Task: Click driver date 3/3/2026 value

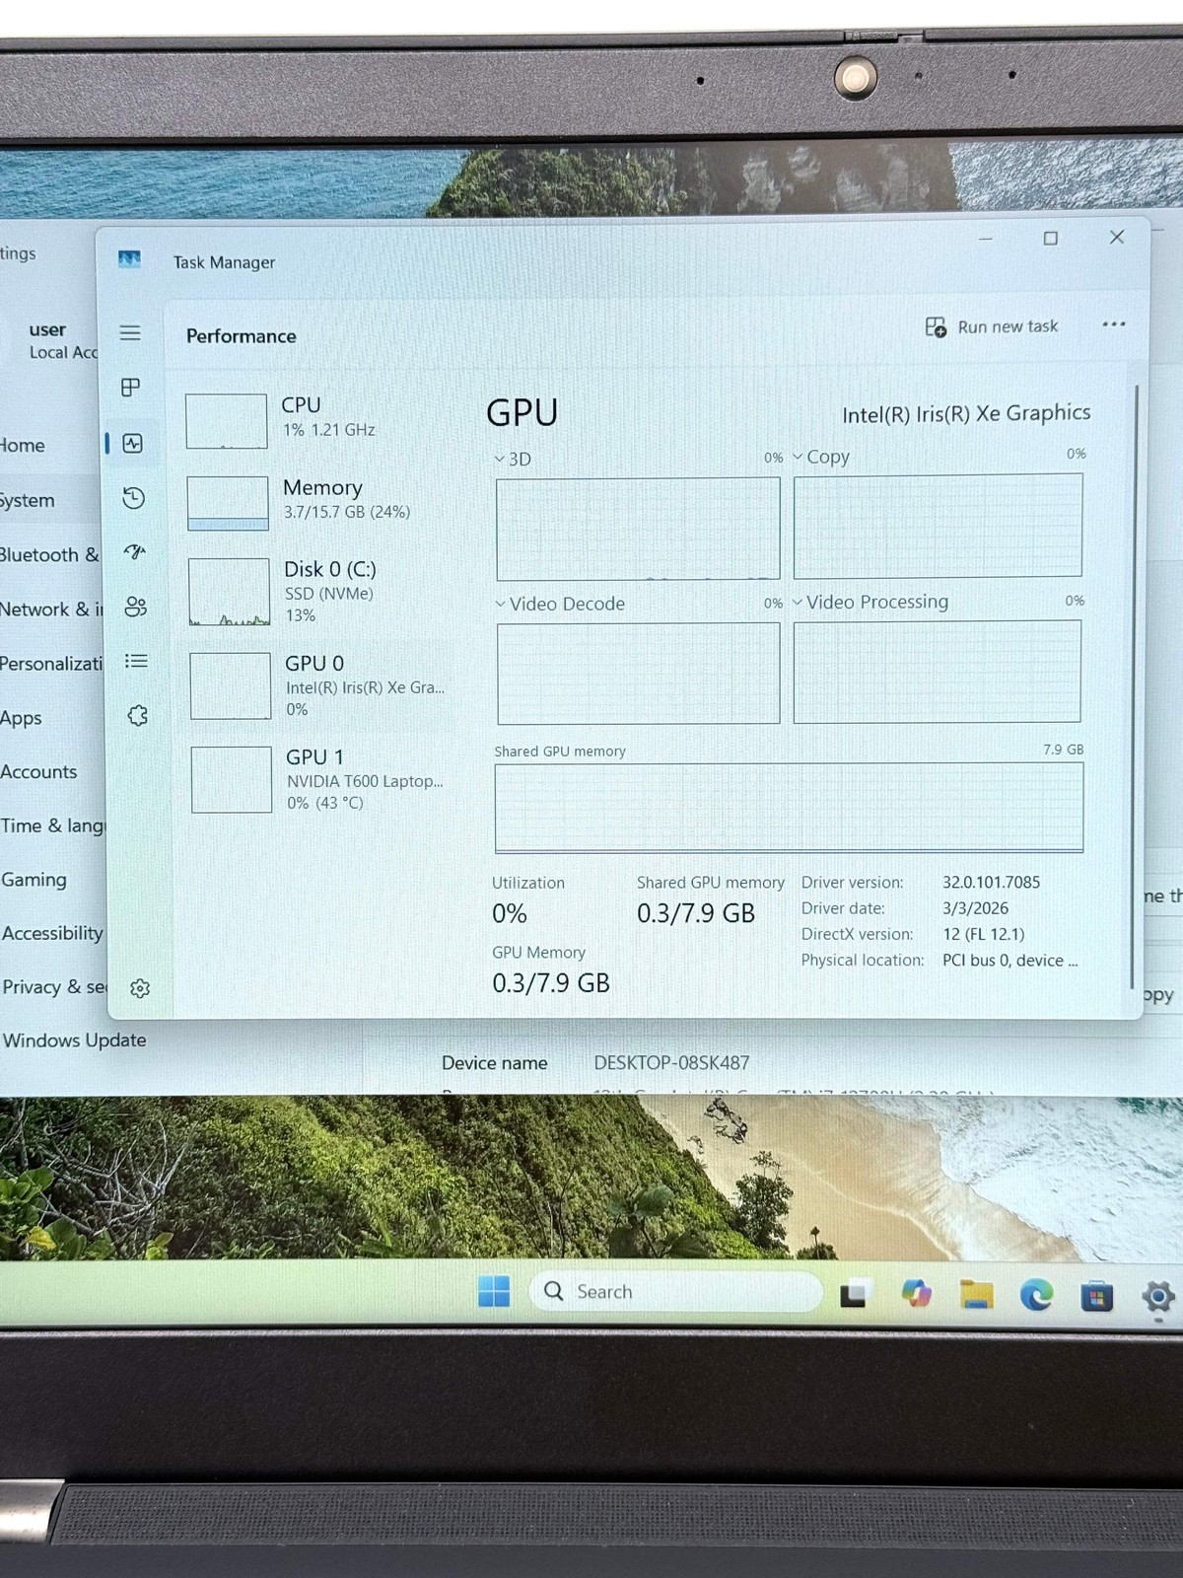Action: [x=975, y=908]
